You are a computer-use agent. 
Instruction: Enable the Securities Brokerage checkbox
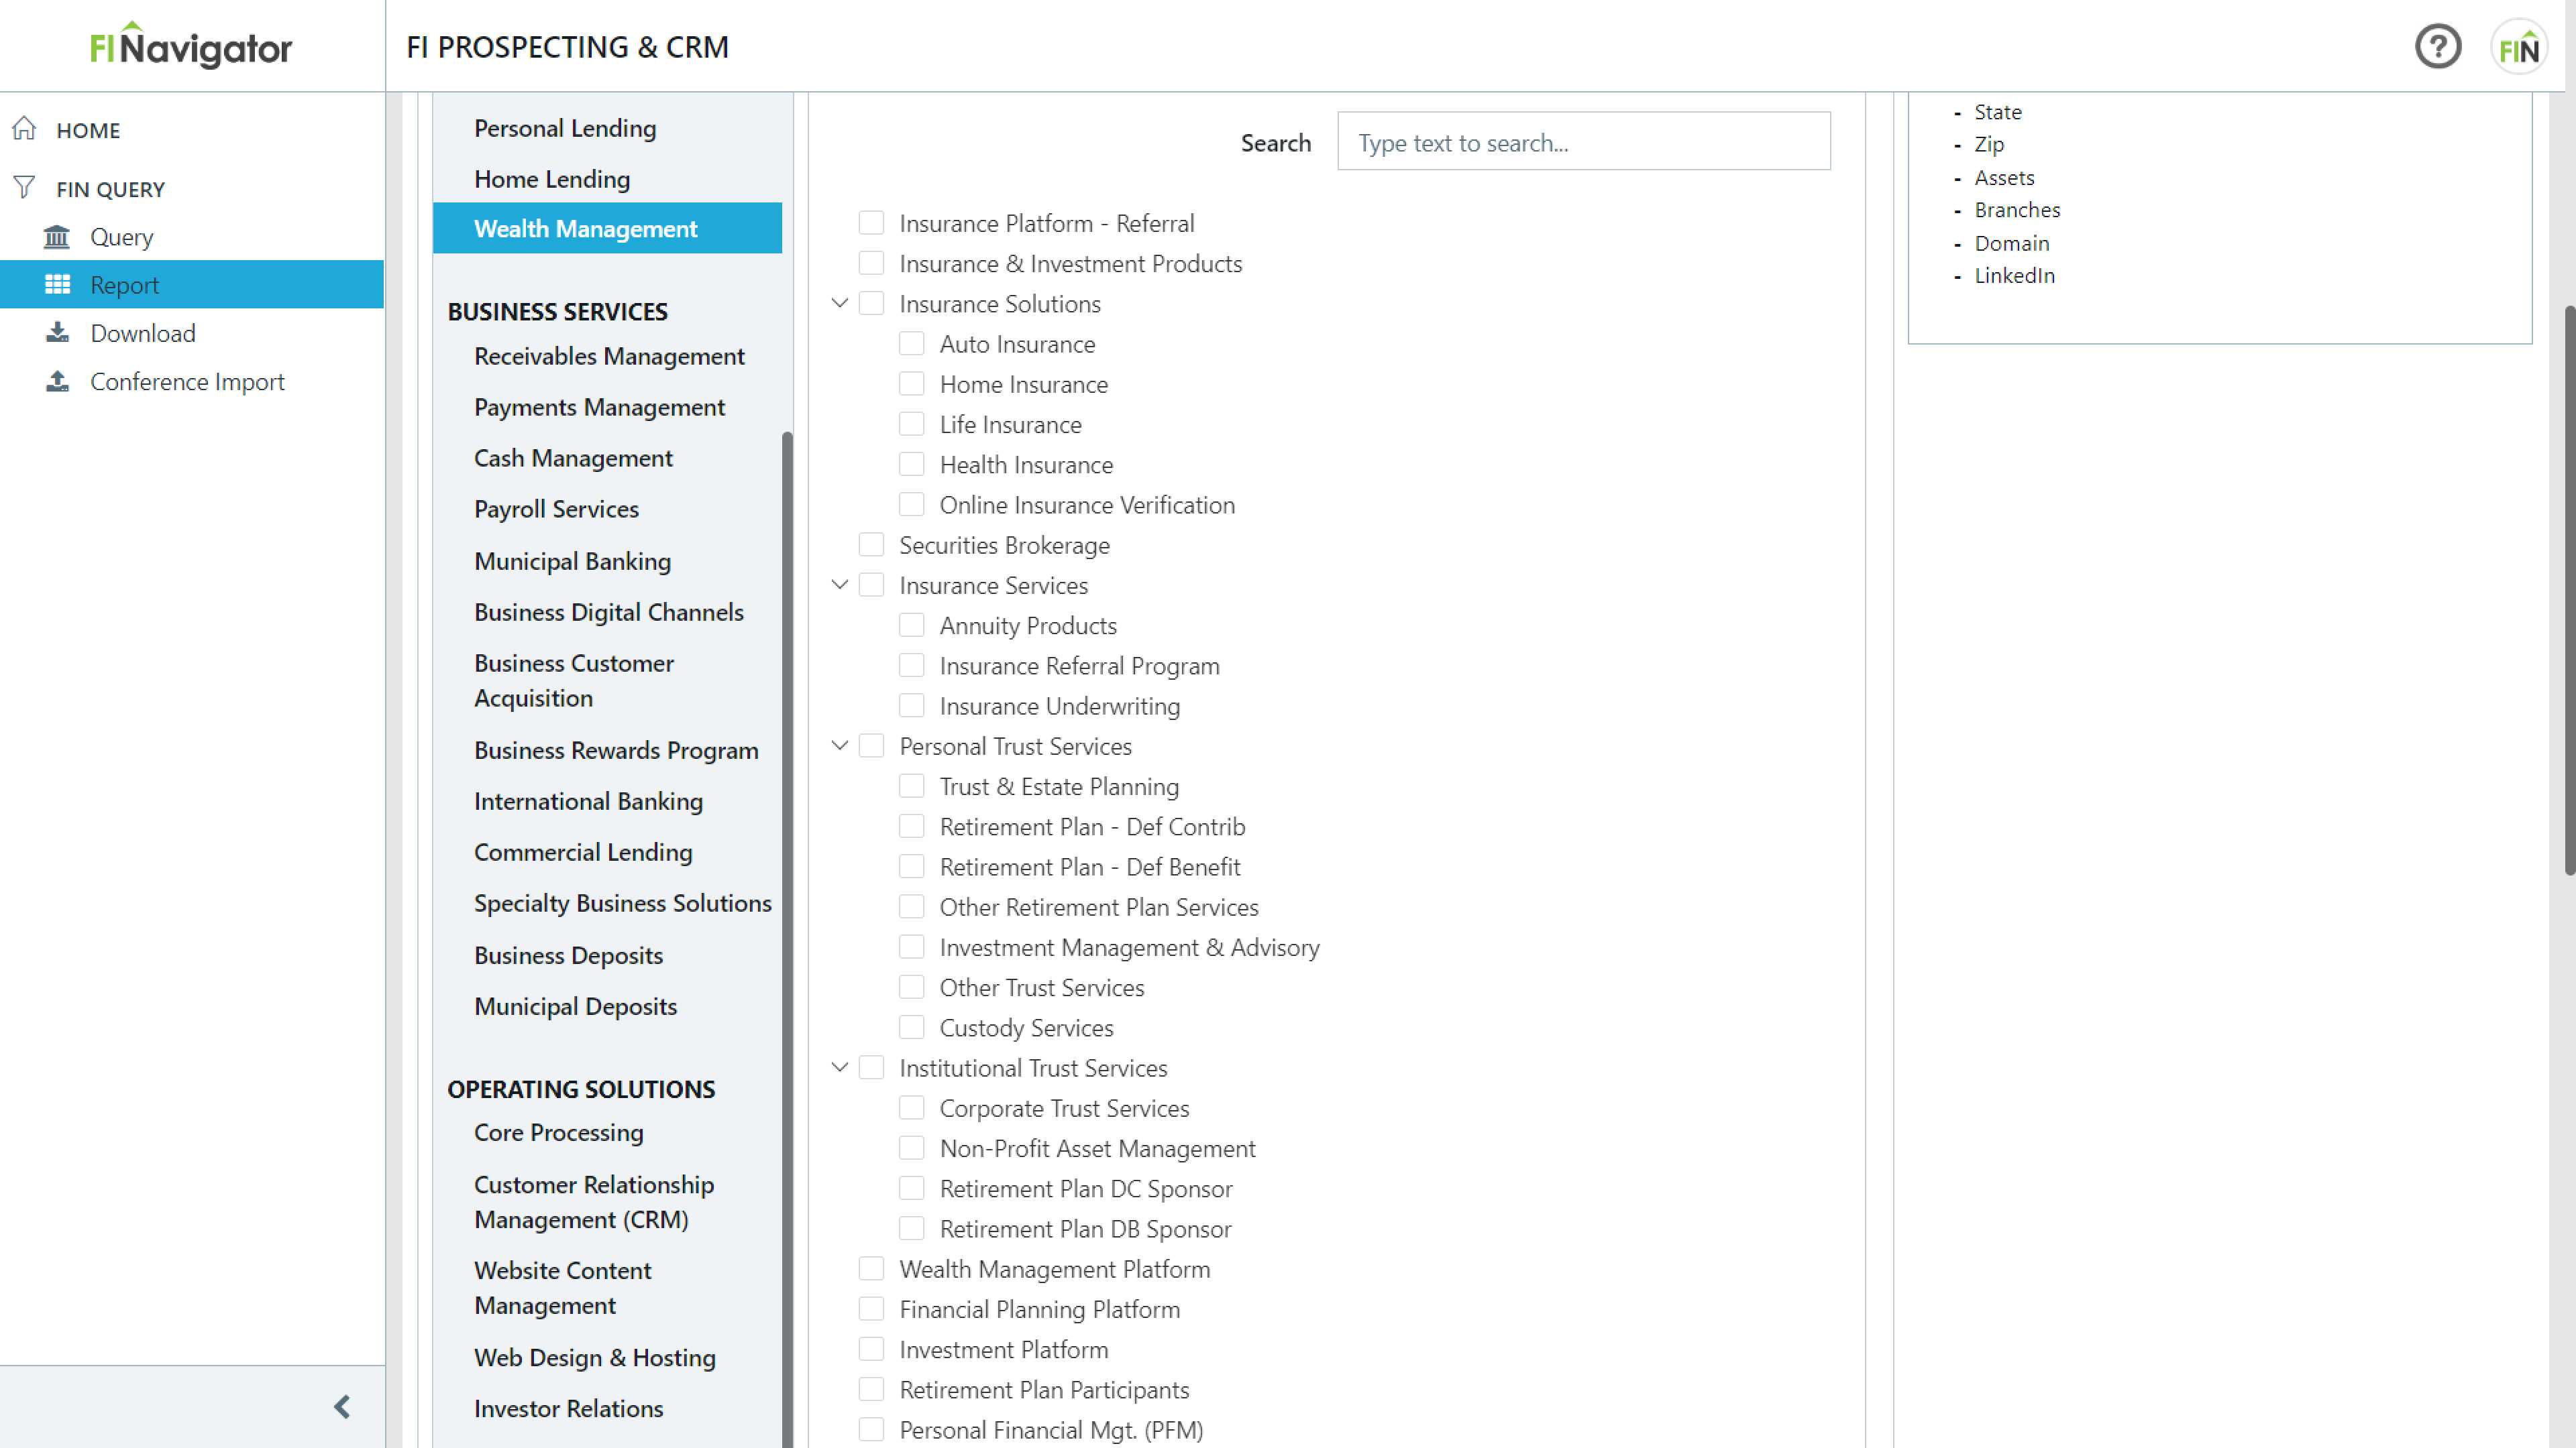tap(871, 544)
